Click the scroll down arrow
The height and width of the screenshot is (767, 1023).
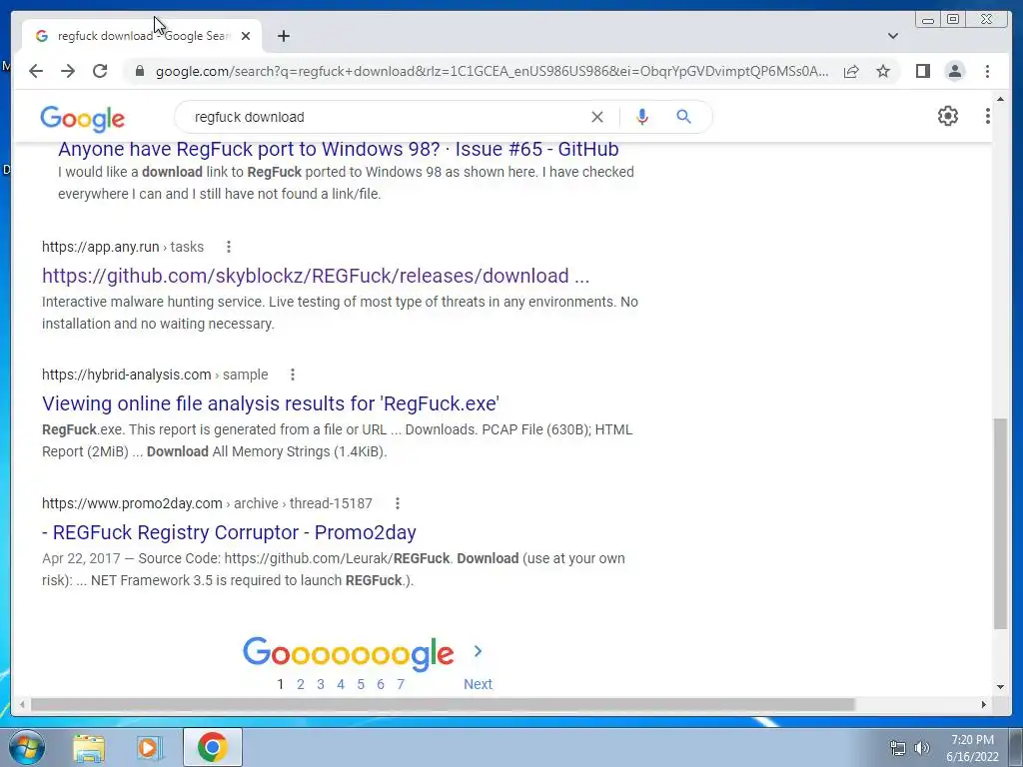pyautogui.click(x=1000, y=687)
